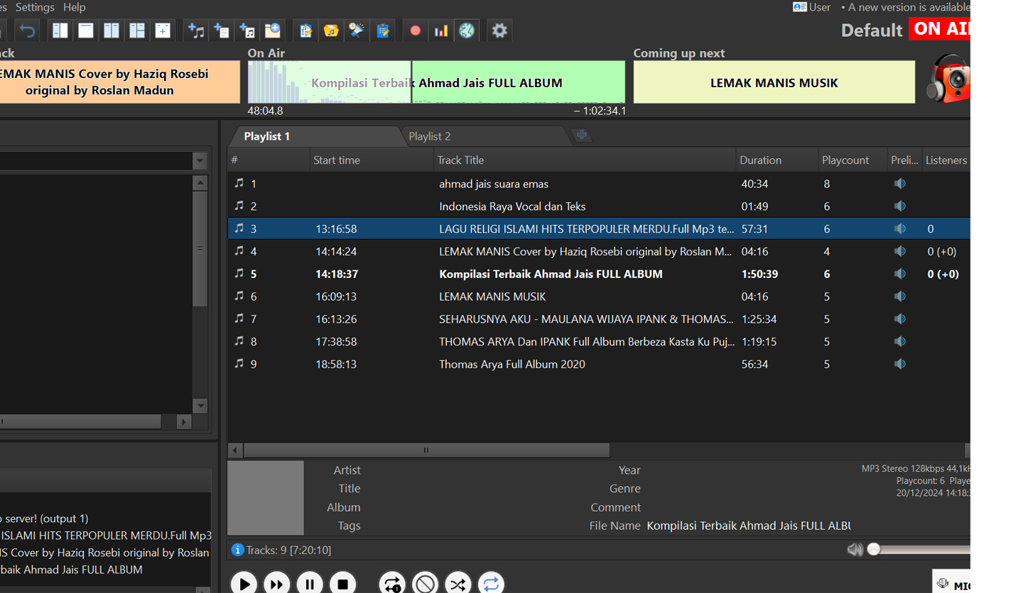Click the globe icon in the toolbar
Viewport: 1023px width, 593px height.
(467, 30)
